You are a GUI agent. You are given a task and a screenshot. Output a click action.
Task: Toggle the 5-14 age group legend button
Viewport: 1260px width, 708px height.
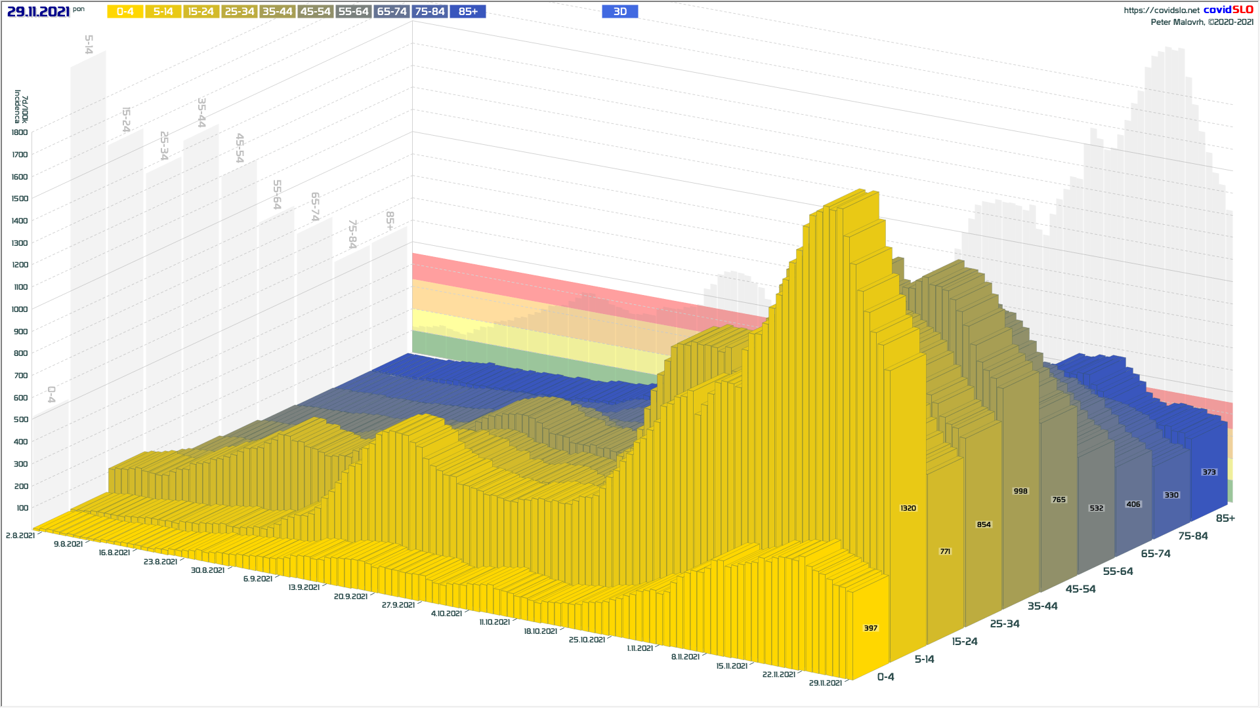tap(163, 12)
